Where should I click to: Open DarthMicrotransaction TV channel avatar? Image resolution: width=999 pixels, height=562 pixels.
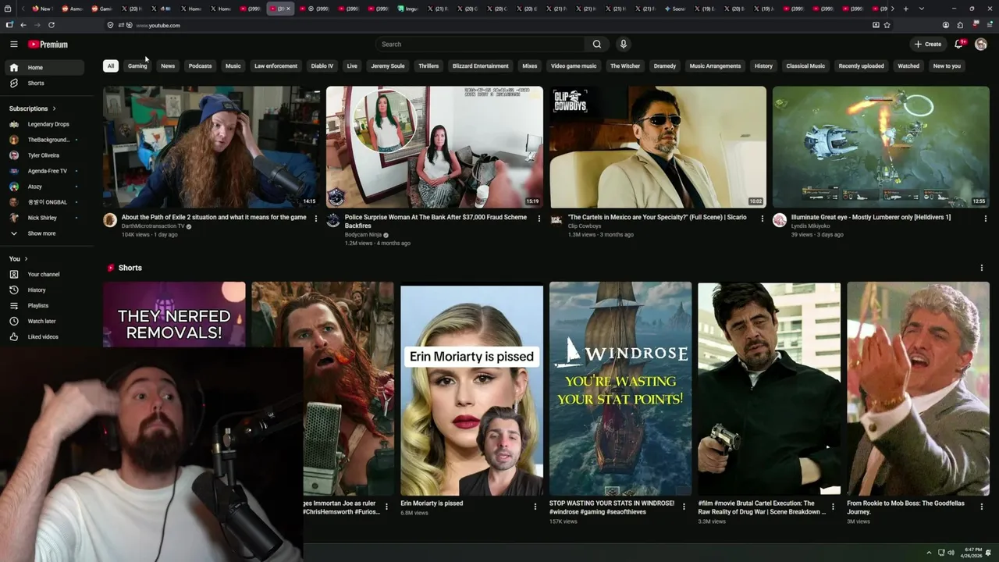(110, 220)
